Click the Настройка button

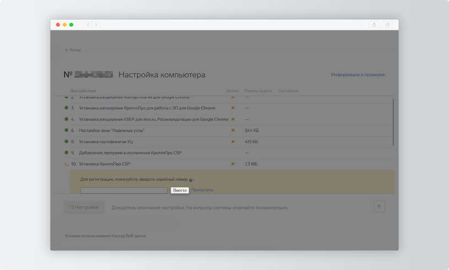(x=84, y=207)
